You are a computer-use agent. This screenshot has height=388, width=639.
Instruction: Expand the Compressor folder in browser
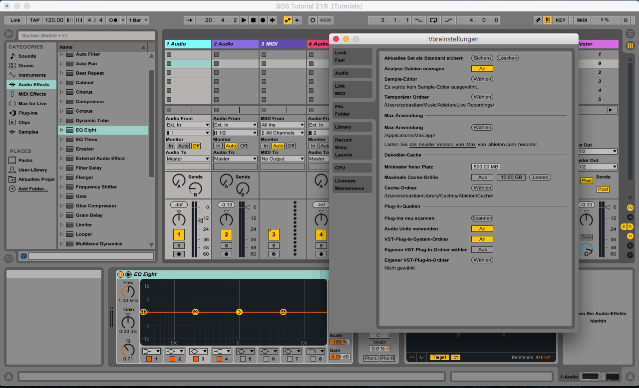pos(62,102)
